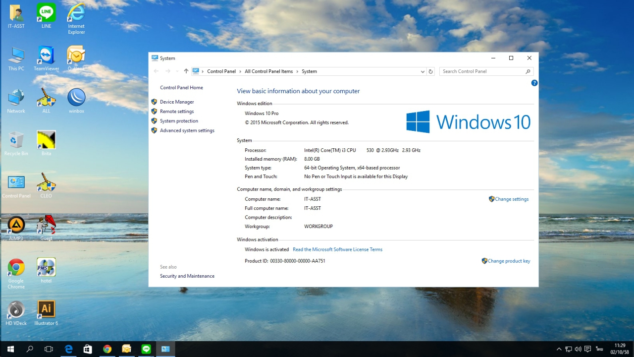The image size is (634, 357).
Task: Select the ALL desktop shortcut
Action: 46,101
